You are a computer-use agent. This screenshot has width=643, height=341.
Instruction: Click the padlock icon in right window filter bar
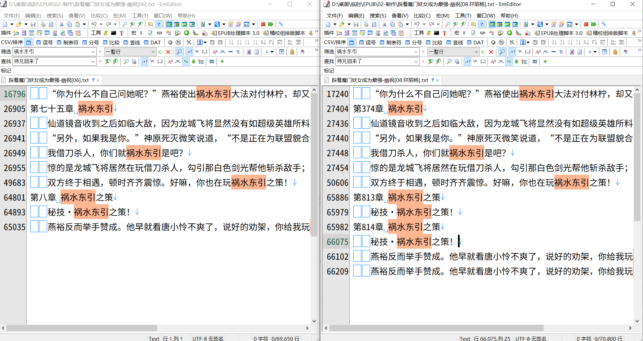pyautogui.click(x=615, y=52)
